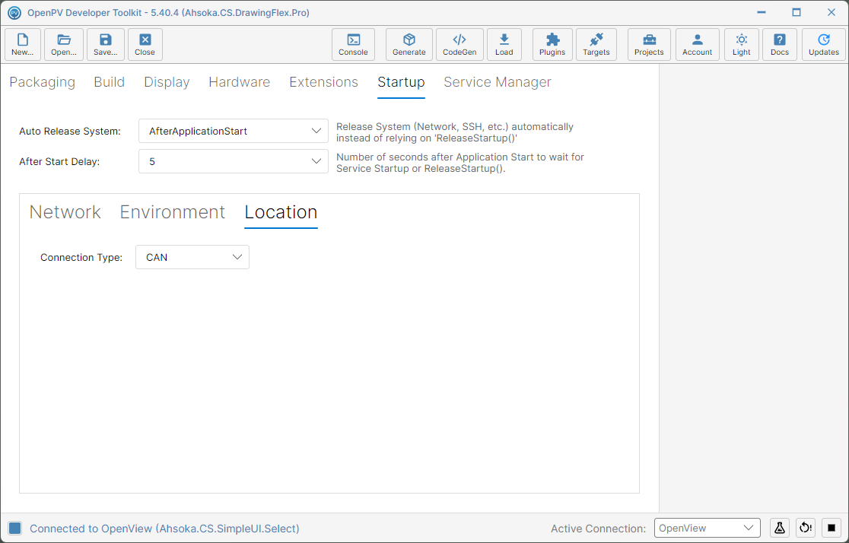Screen dimensions: 849x543
Task: Select the Startup tab
Action: 401,81
